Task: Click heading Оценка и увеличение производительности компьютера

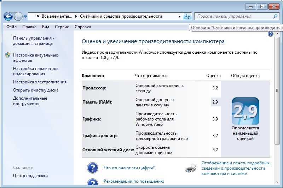Action: click(153, 41)
